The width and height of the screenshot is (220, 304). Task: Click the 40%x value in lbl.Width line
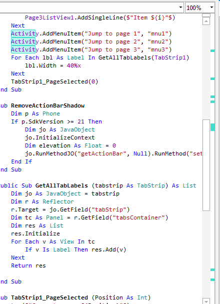coord(74,65)
